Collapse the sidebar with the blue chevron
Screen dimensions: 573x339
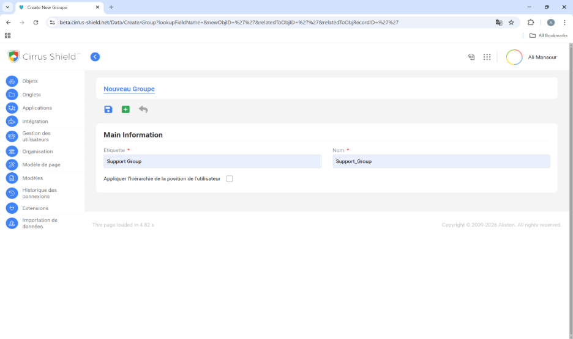[x=95, y=57]
